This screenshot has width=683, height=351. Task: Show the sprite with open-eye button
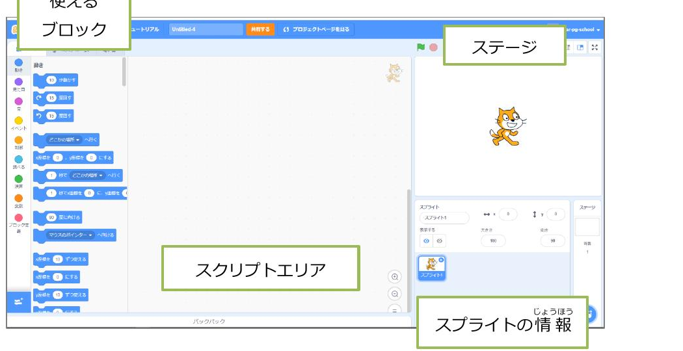click(427, 240)
